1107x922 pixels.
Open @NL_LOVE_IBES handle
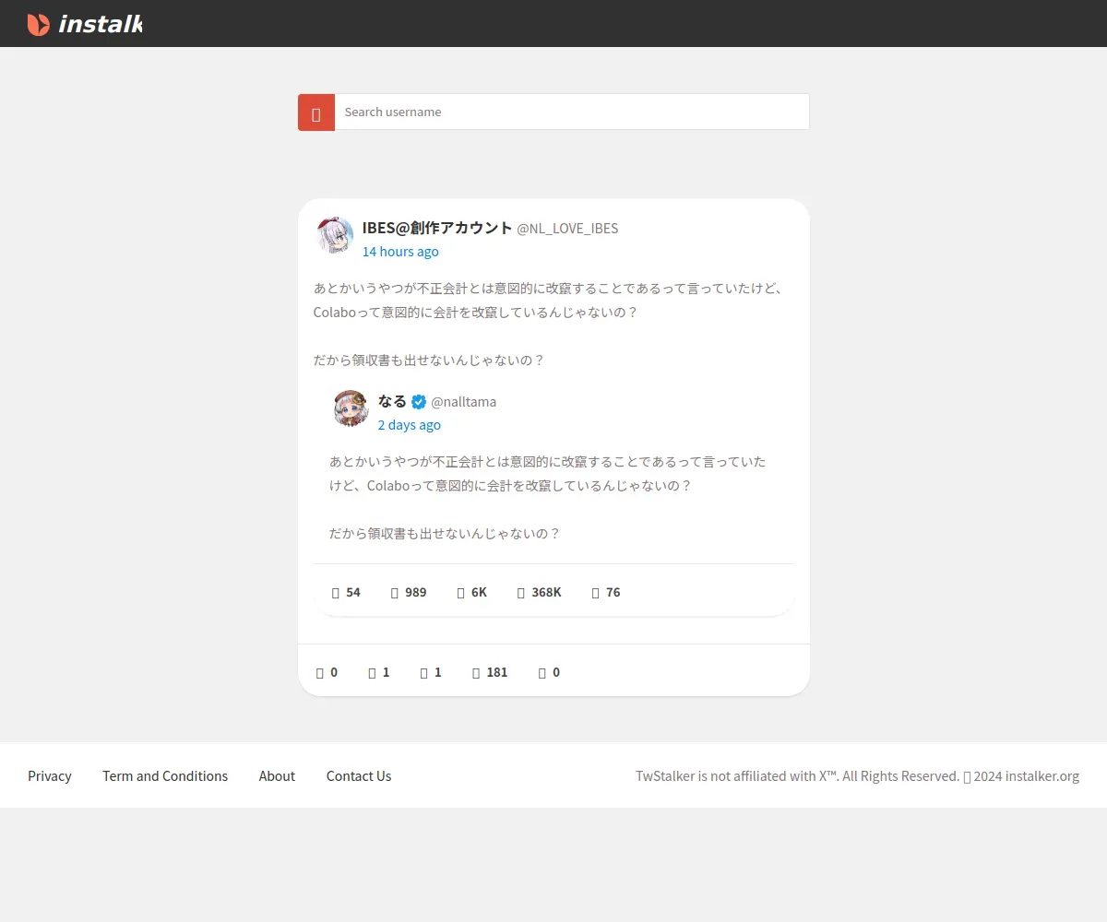coord(567,229)
